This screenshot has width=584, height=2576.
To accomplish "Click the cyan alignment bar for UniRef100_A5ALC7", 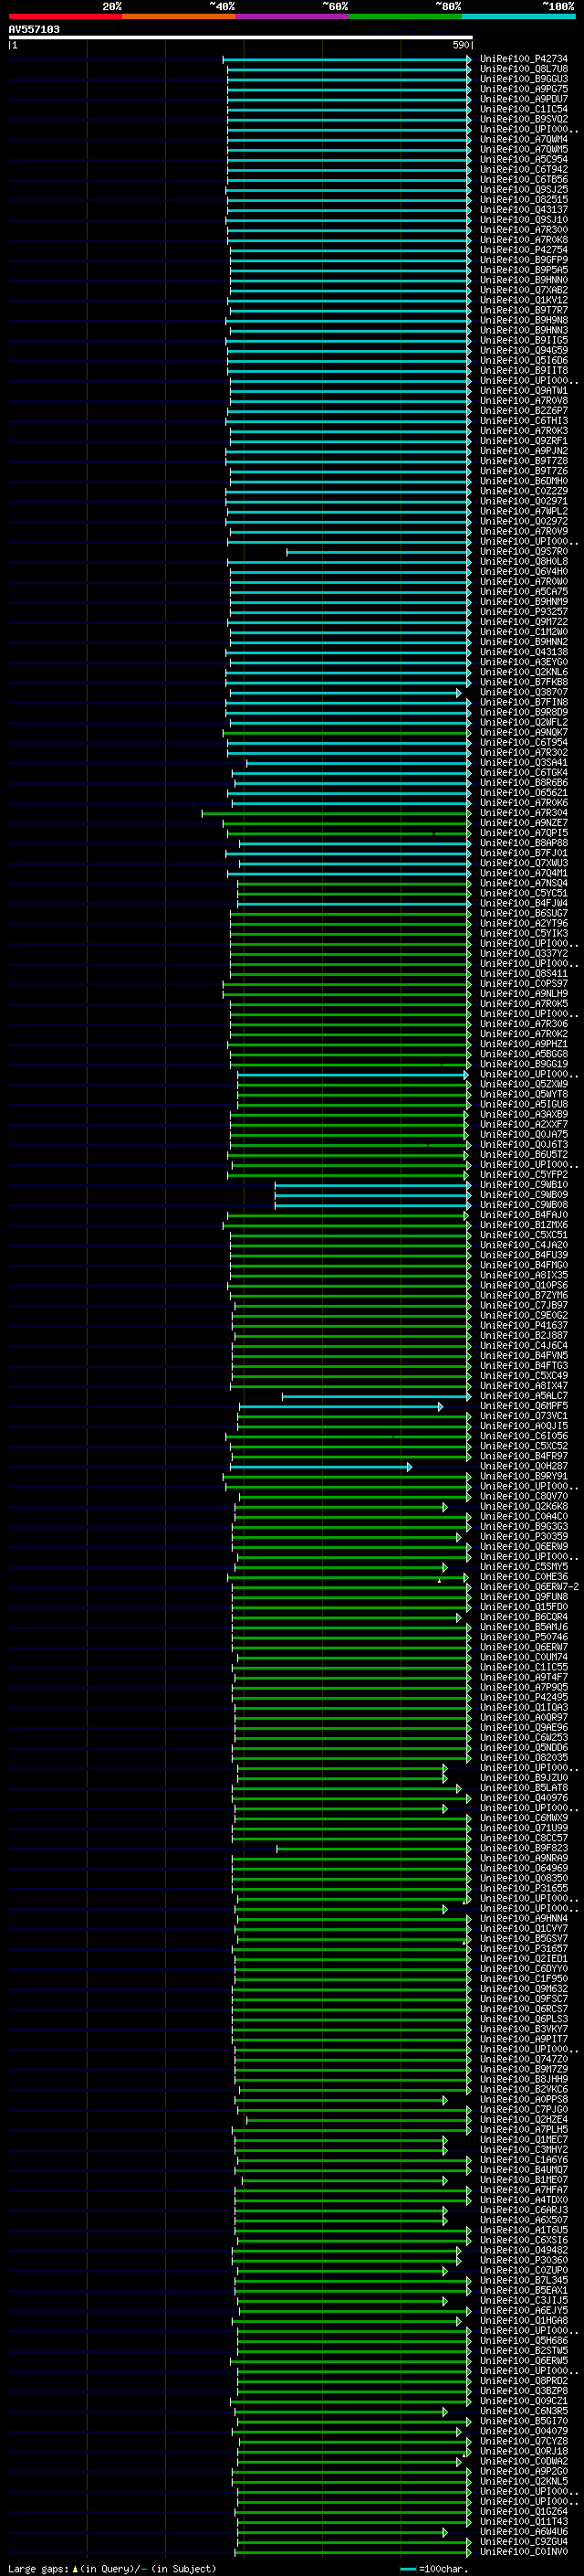I will 376,1396.
